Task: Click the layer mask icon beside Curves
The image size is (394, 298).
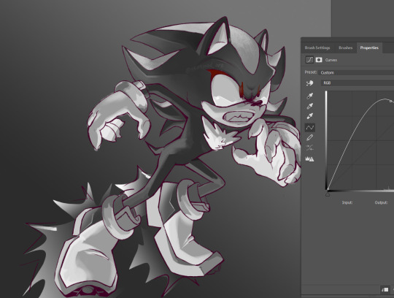Action: [x=319, y=60]
